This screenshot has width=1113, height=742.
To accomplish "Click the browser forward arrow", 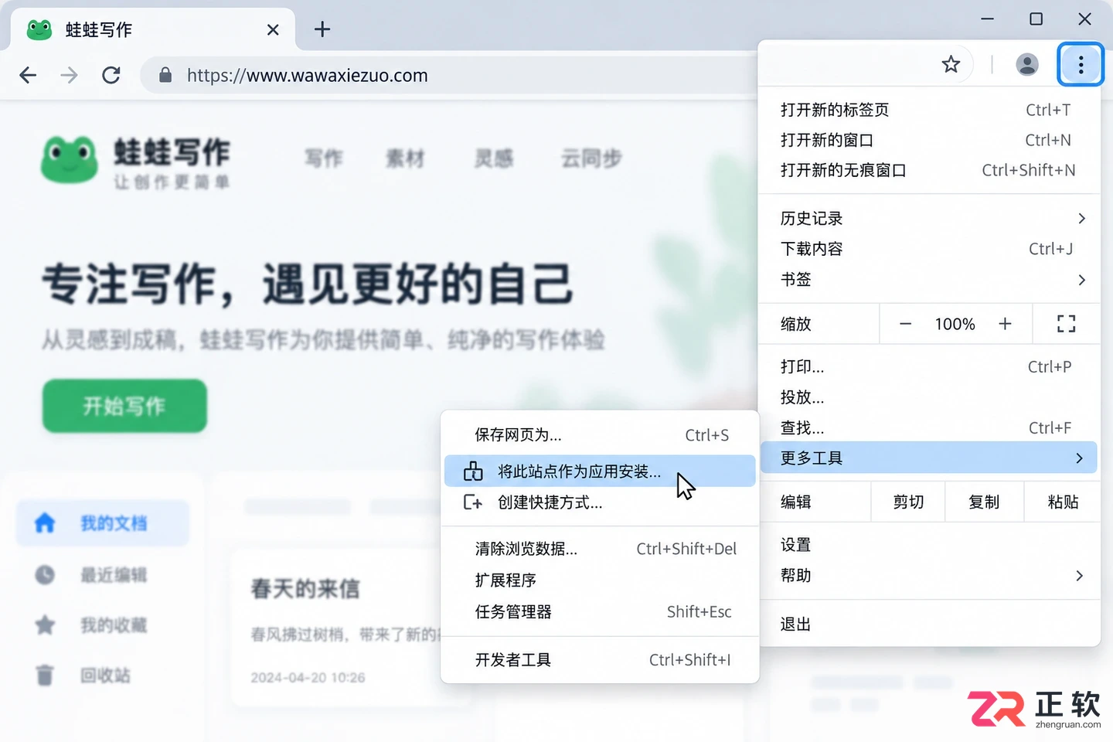I will [69, 75].
